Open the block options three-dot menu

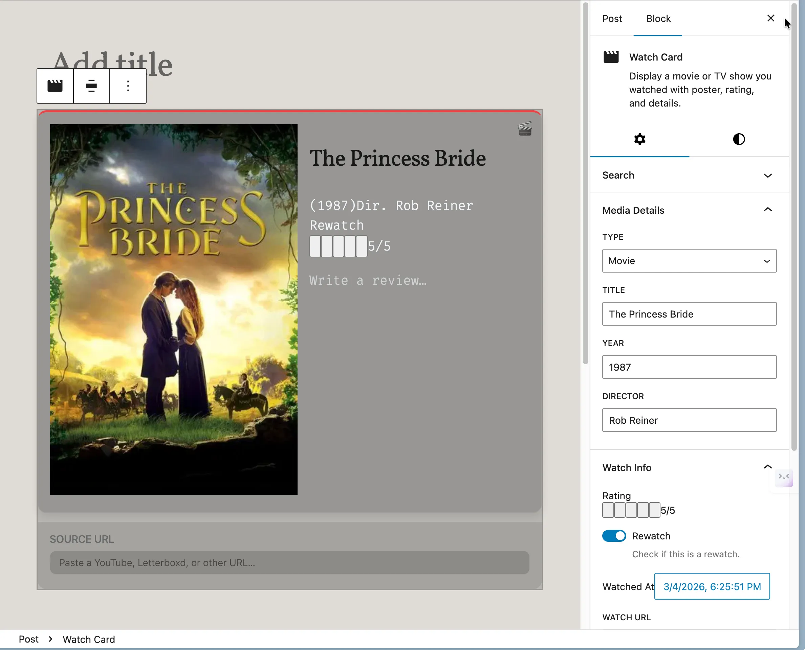(128, 86)
